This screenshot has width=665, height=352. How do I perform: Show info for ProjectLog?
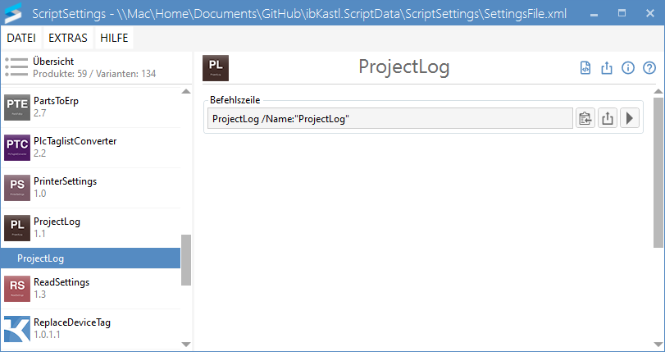pyautogui.click(x=628, y=68)
